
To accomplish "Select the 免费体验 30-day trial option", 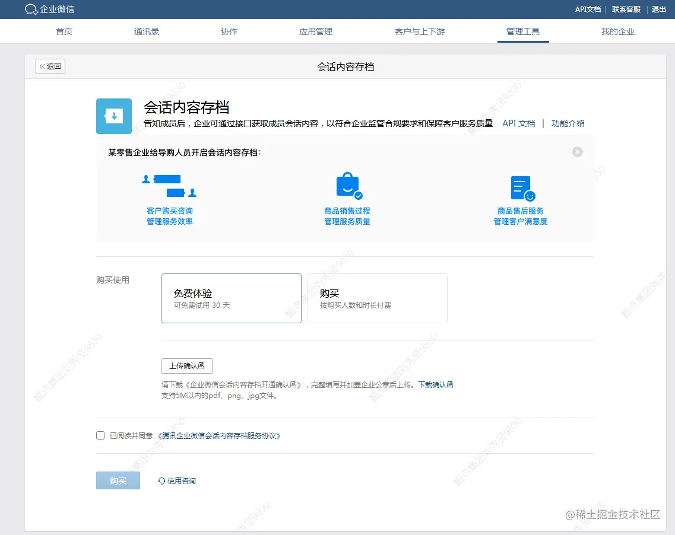I will [x=231, y=298].
